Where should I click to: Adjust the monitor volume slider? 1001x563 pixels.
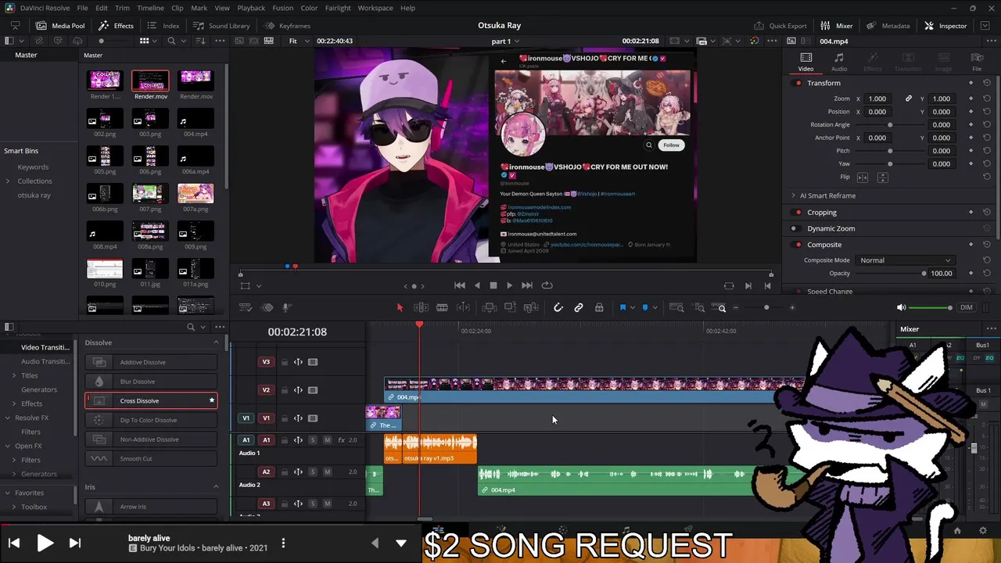(x=931, y=308)
